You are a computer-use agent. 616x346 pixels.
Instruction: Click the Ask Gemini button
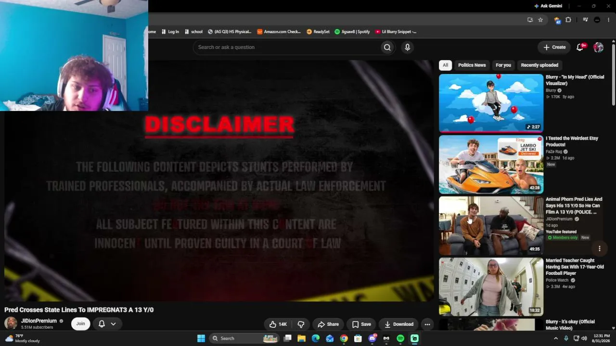(548, 6)
